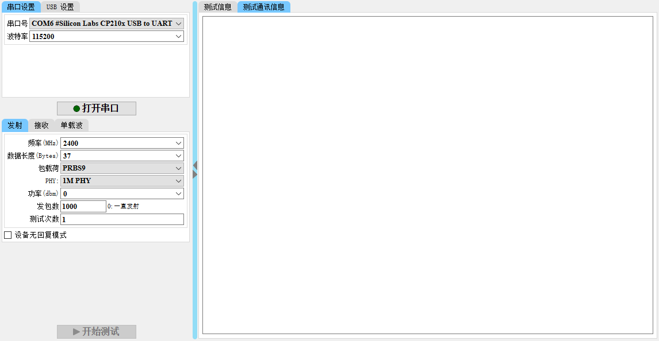
Task: Click the 开始测试 button
Action: [96, 331]
